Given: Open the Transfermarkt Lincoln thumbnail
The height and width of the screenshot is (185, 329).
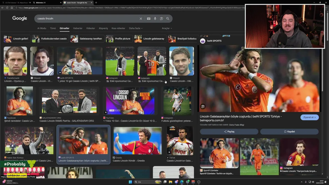Looking at the screenshot, I should coord(15,61).
